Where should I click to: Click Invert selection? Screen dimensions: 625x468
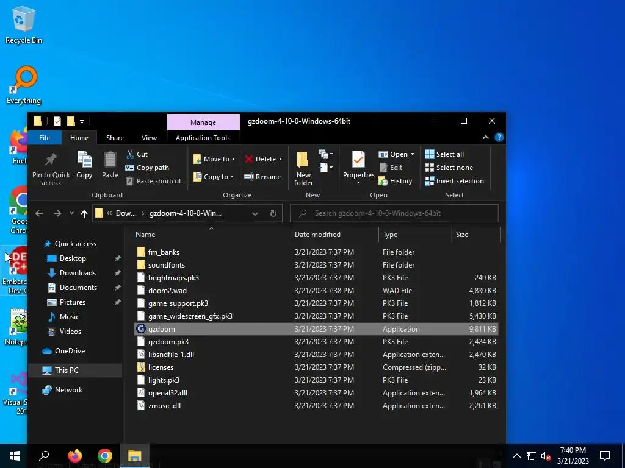[x=454, y=181]
